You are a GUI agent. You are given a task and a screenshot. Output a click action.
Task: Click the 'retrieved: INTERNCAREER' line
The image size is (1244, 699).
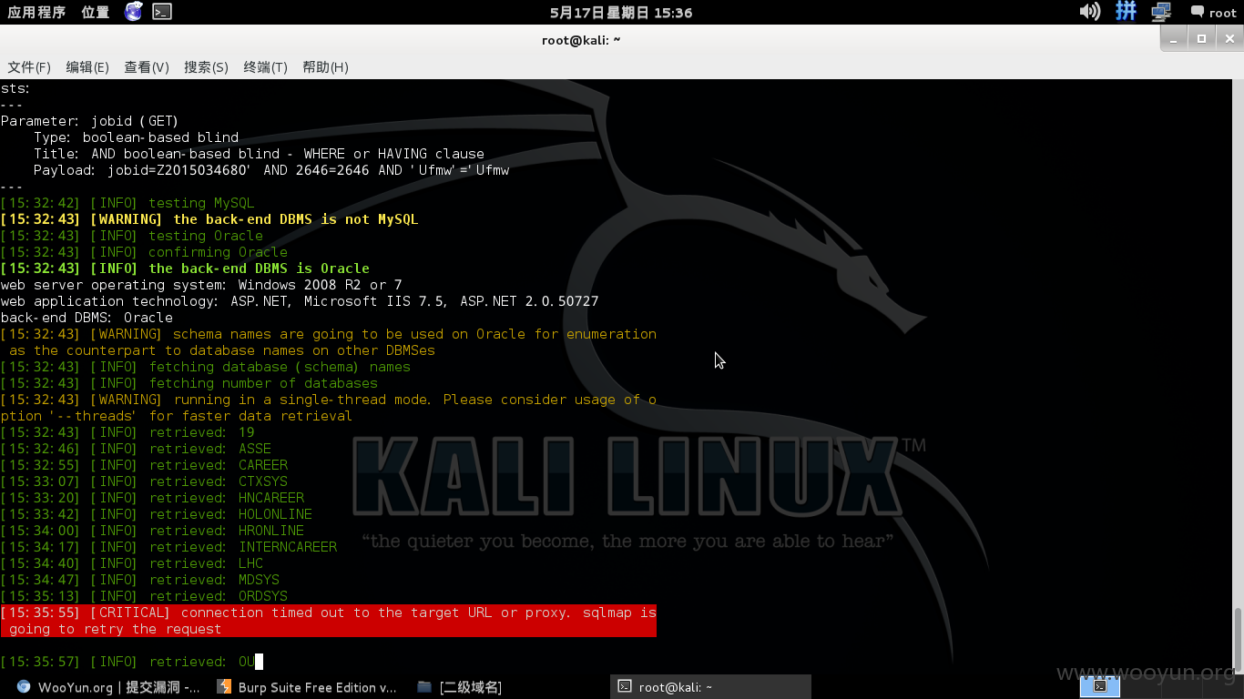tap(168, 547)
